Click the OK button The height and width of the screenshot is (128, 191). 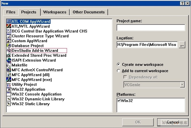138,122
